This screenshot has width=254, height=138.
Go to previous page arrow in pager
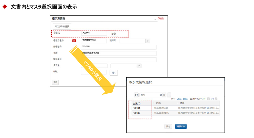(208, 99)
